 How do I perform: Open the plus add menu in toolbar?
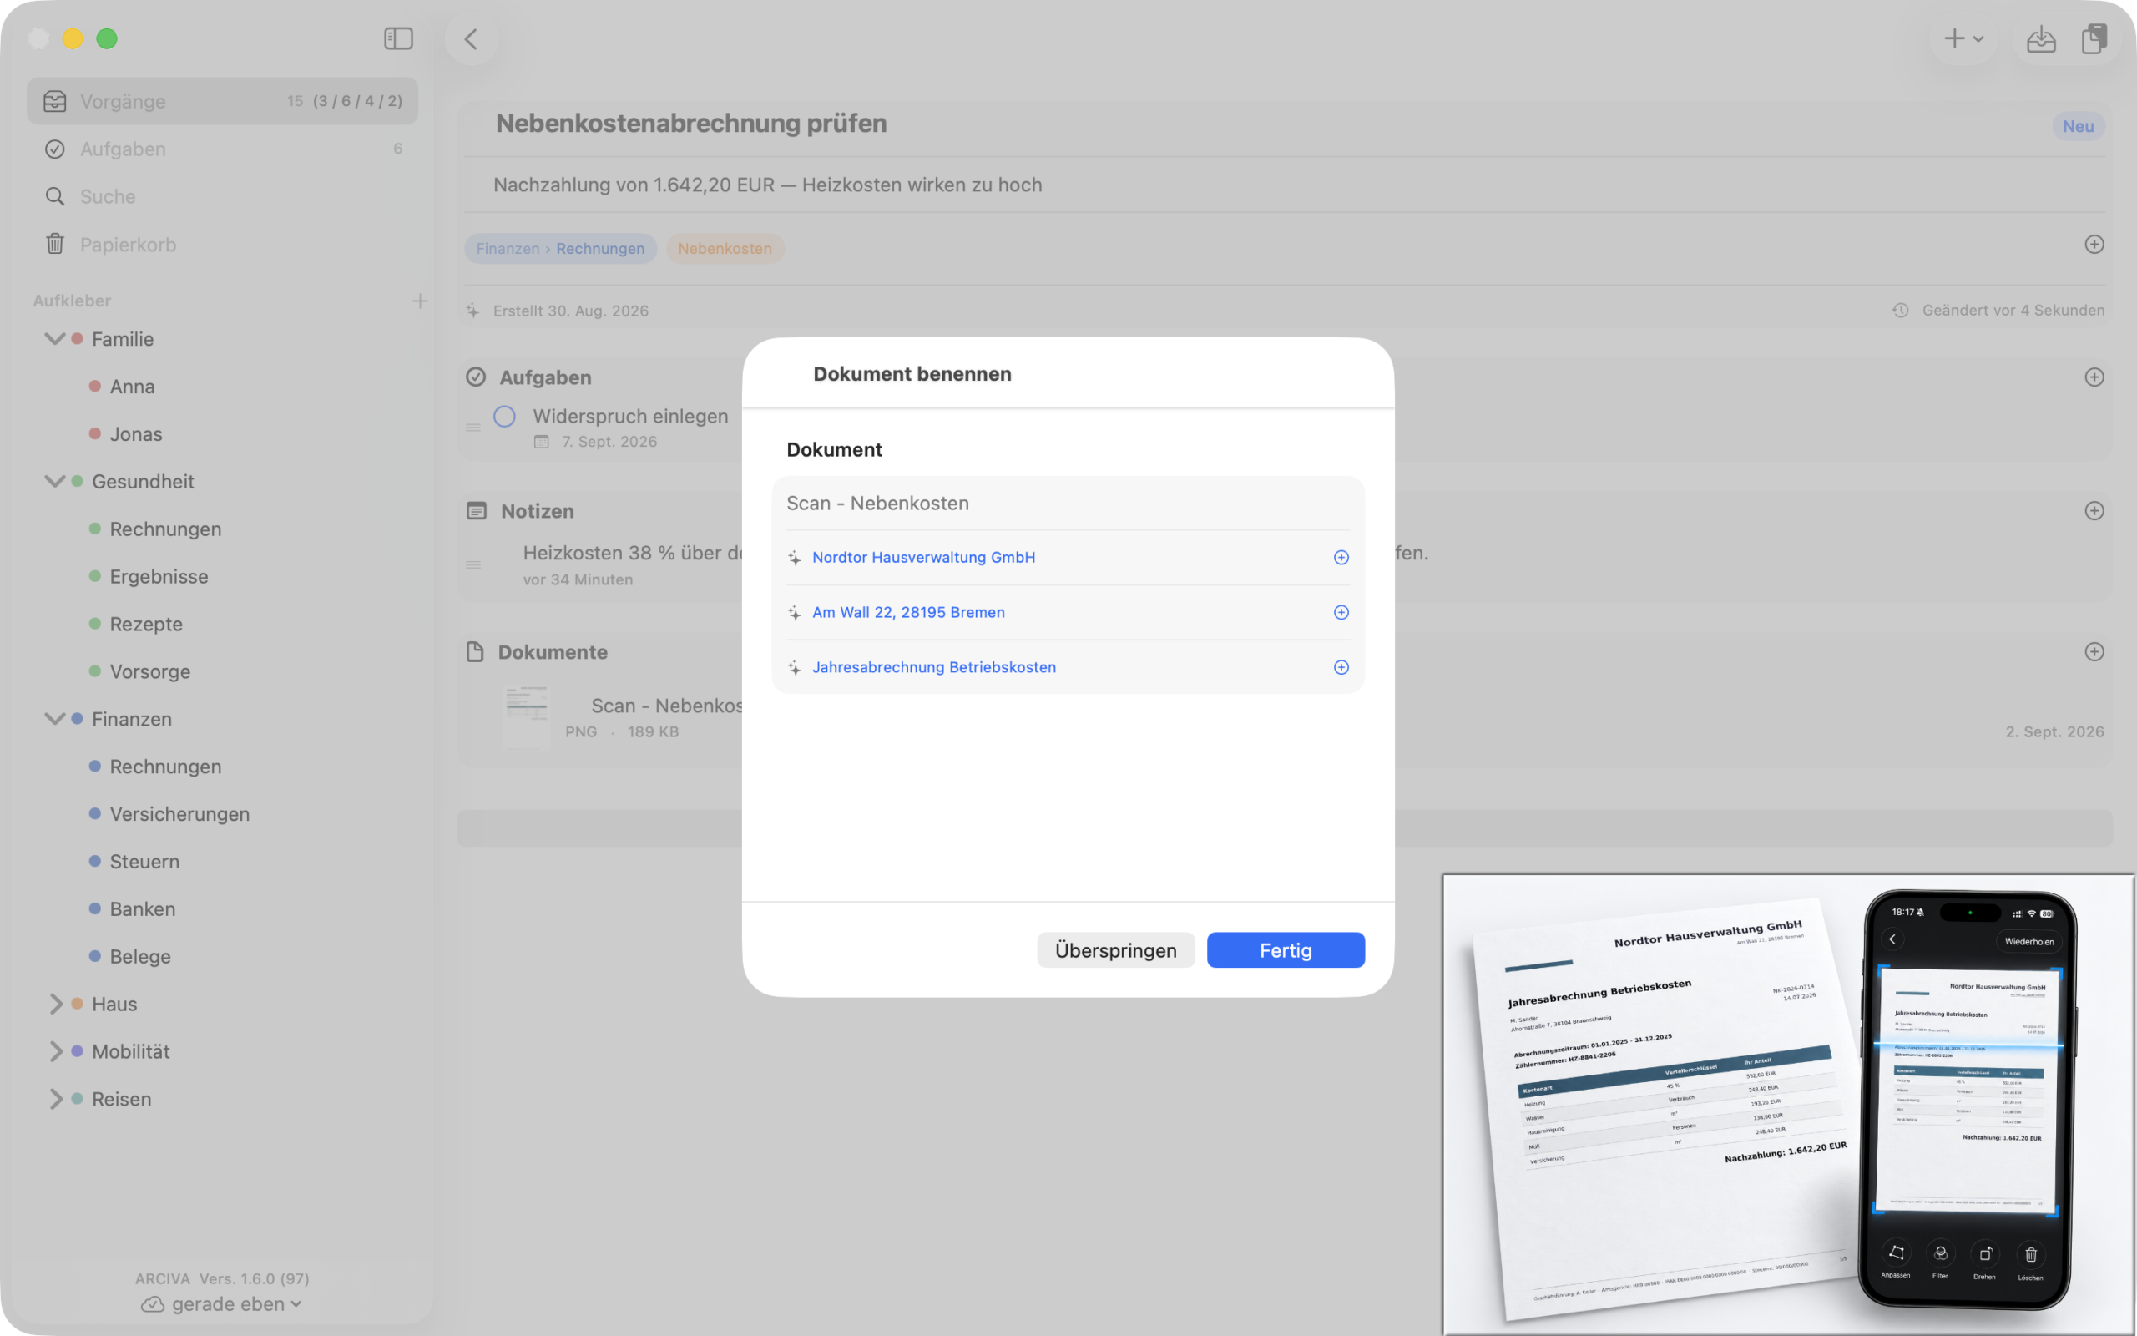coord(1963,39)
